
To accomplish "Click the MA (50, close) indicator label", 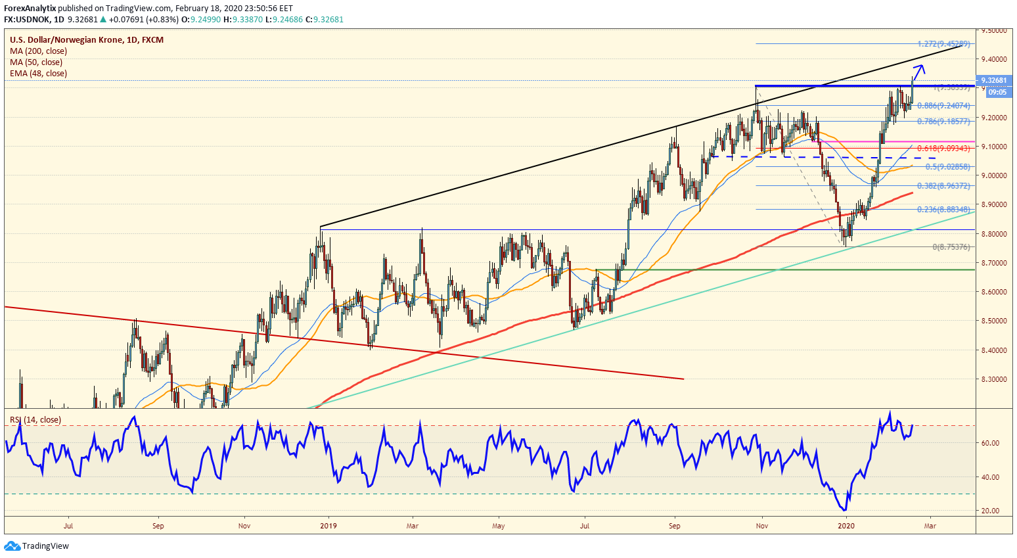I will (36, 62).
